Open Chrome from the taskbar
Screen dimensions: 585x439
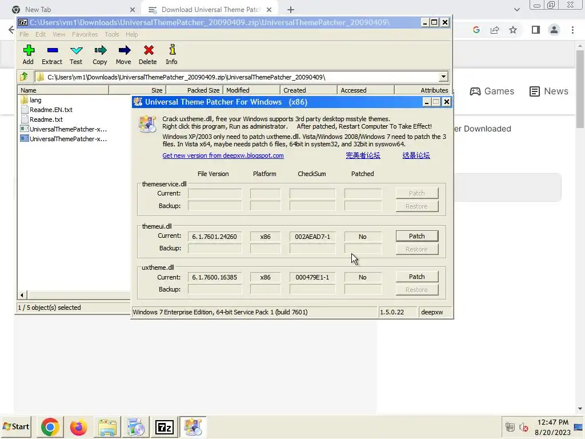50,427
